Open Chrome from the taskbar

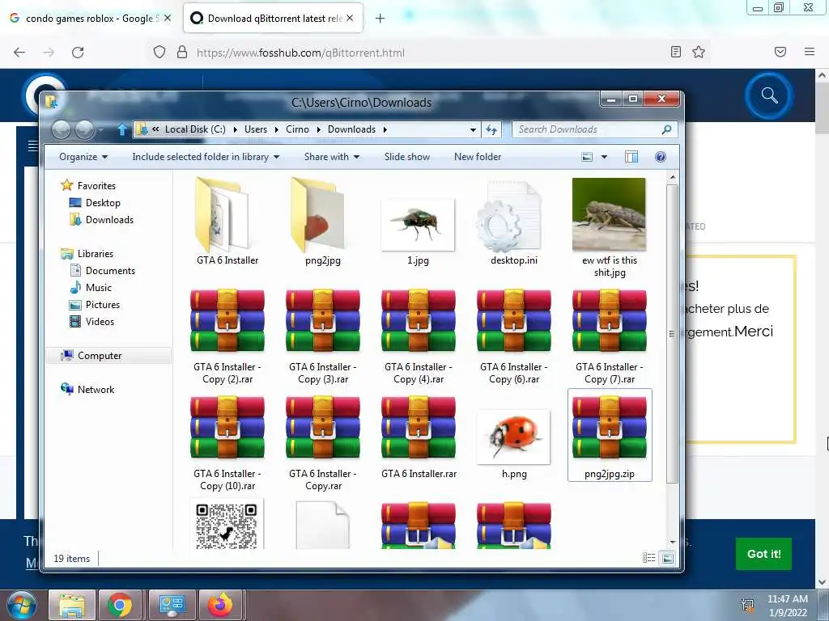coord(120,605)
